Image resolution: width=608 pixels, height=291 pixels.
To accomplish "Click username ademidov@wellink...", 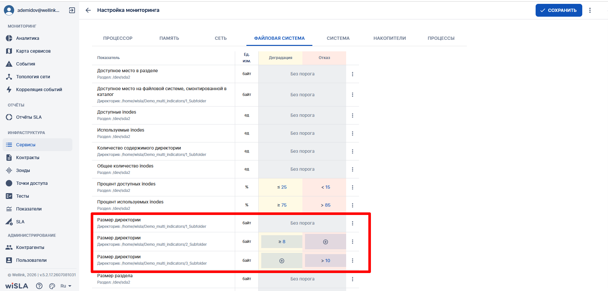I will [38, 10].
